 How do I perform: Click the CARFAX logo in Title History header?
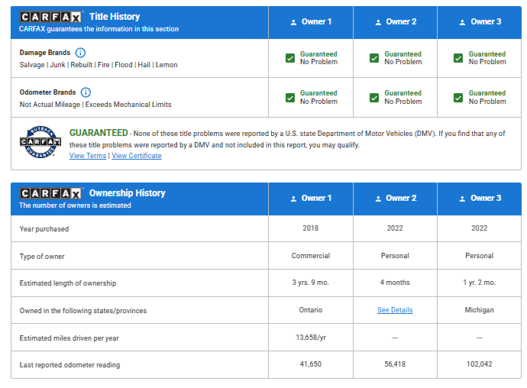point(51,17)
